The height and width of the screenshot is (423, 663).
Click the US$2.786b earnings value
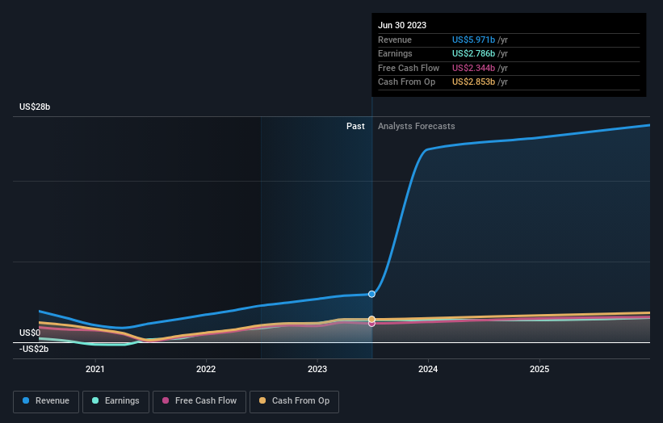(x=473, y=53)
